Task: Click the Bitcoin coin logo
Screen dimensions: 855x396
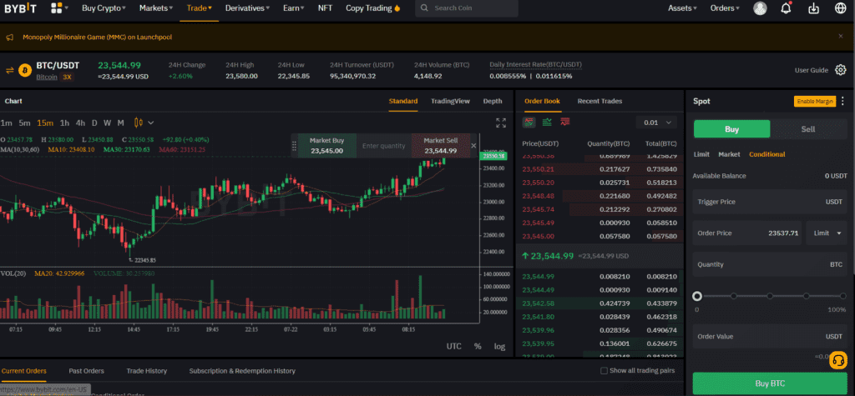Action: [25, 70]
